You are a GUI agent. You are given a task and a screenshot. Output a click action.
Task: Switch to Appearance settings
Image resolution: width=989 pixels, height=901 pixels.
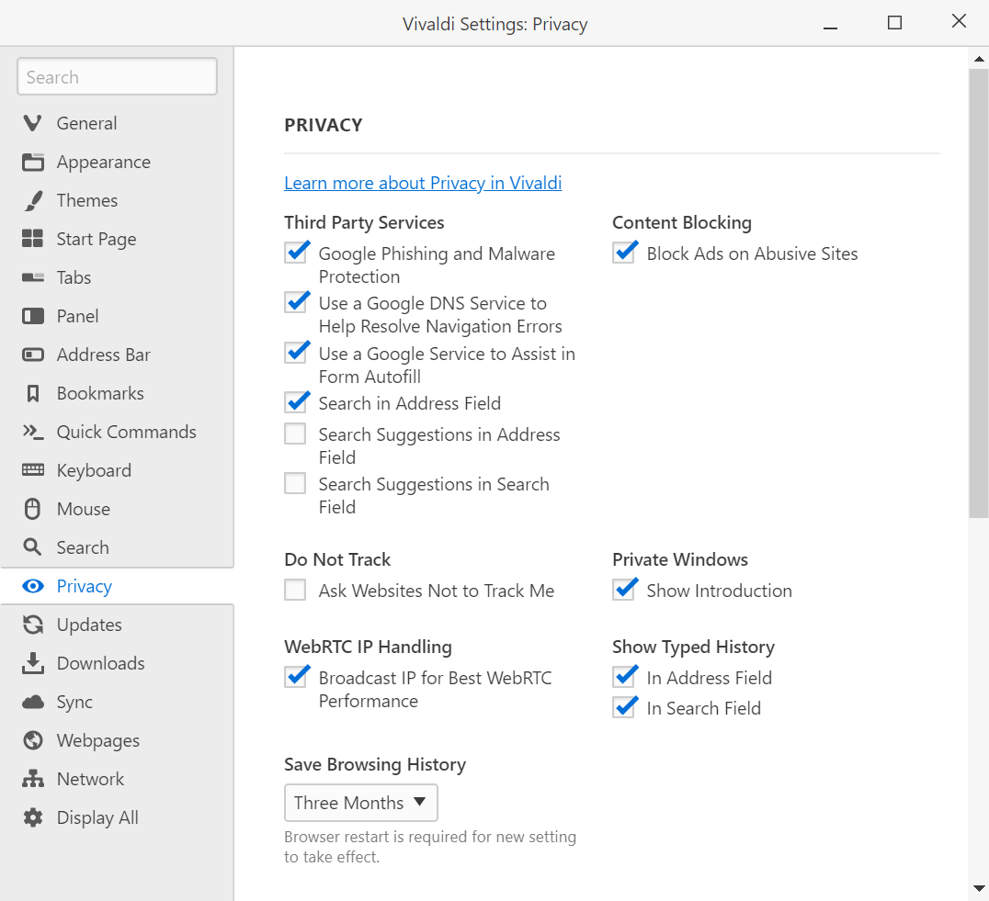[118, 162]
